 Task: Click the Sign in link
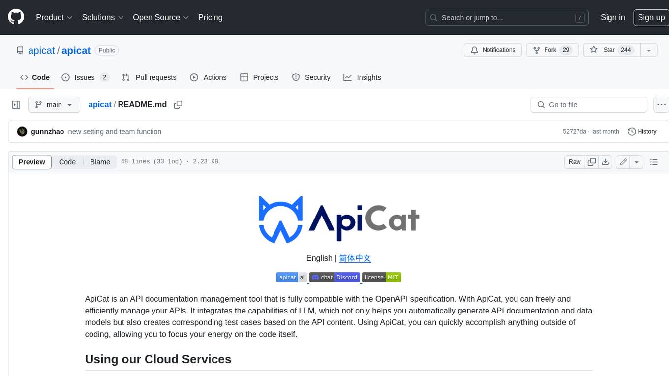click(612, 17)
